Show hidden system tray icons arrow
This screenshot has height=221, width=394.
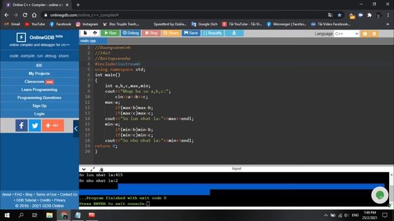tap(326, 215)
